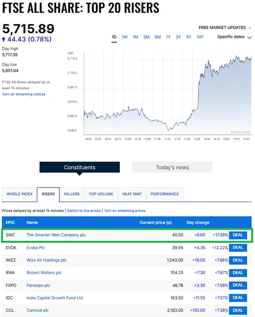Image resolution: width=255 pixels, height=317 pixels.
Task: Switch to the Performance tab
Action: pos(165,194)
